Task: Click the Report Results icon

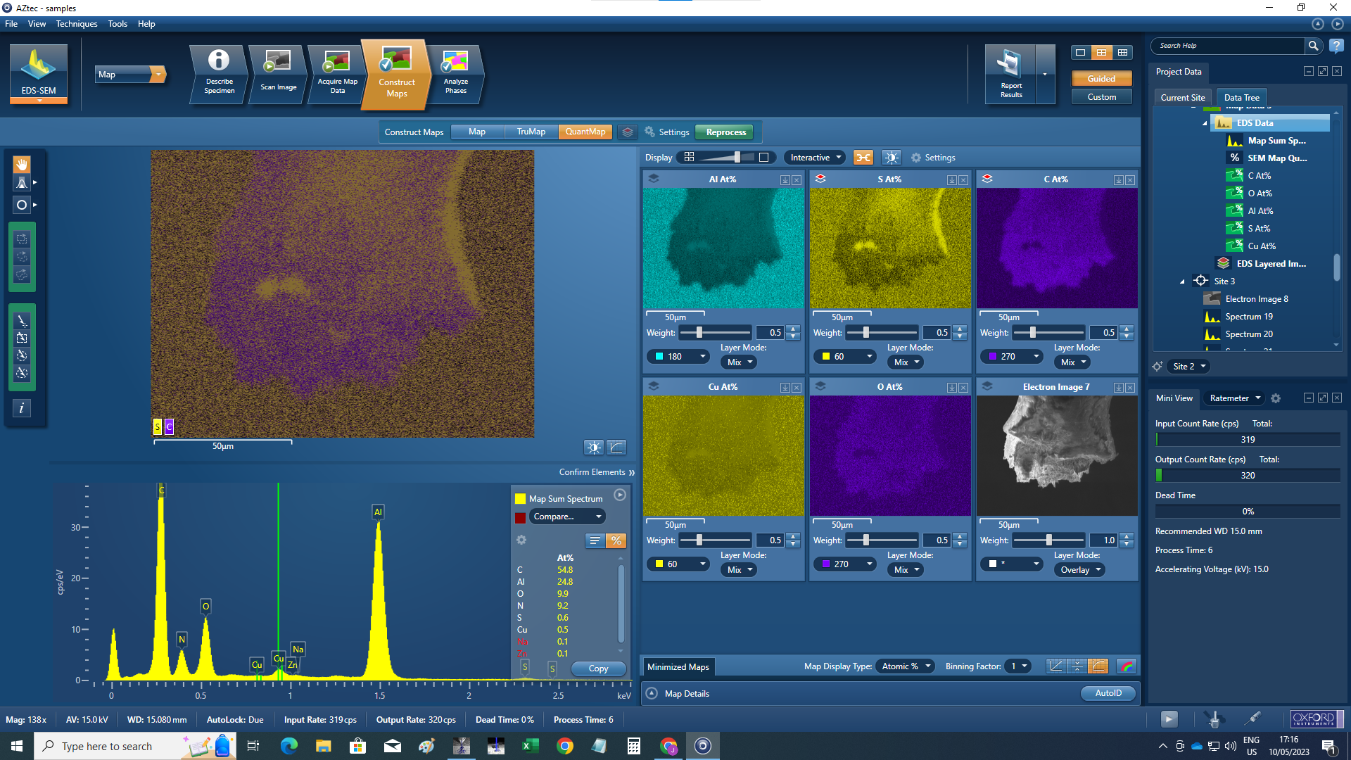Action: (1010, 74)
